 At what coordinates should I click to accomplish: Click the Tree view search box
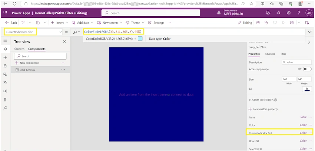[x=40, y=56]
